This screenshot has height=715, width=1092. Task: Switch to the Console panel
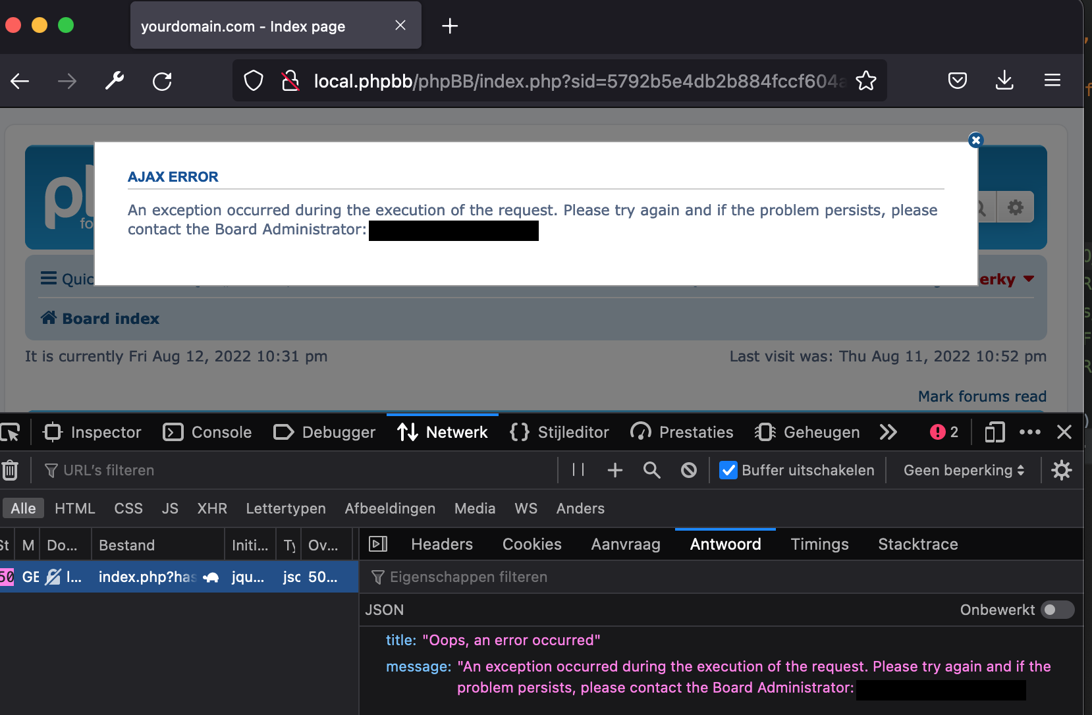click(221, 432)
